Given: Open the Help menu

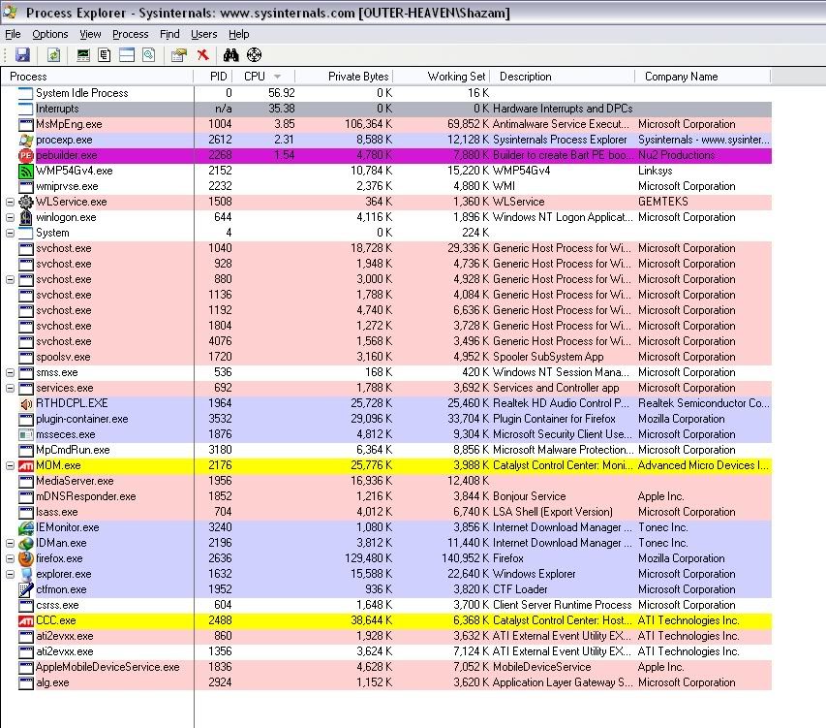Looking at the screenshot, I should [238, 34].
